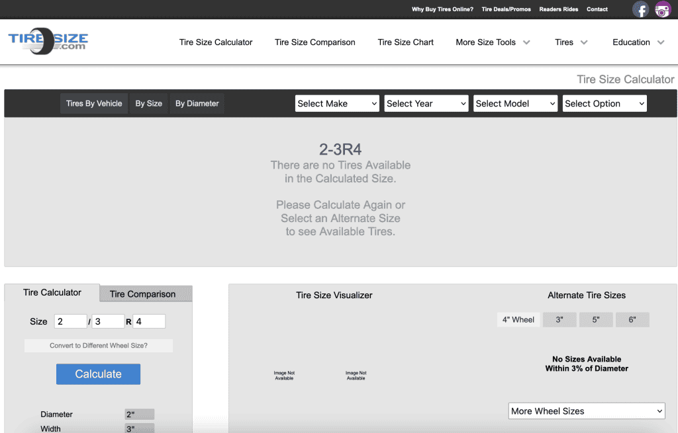Focus the tire width field containing 2
The width and height of the screenshot is (678, 433).
pos(70,321)
